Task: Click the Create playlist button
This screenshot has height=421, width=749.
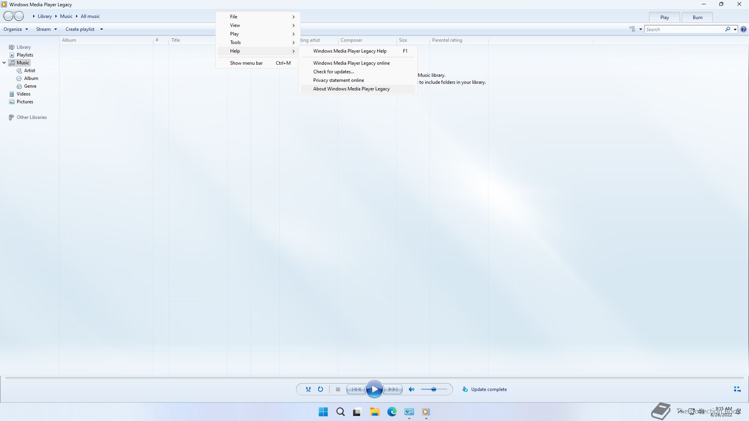Action: 80,29
